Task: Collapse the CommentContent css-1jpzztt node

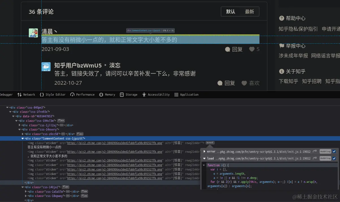Action: [x=23, y=138]
